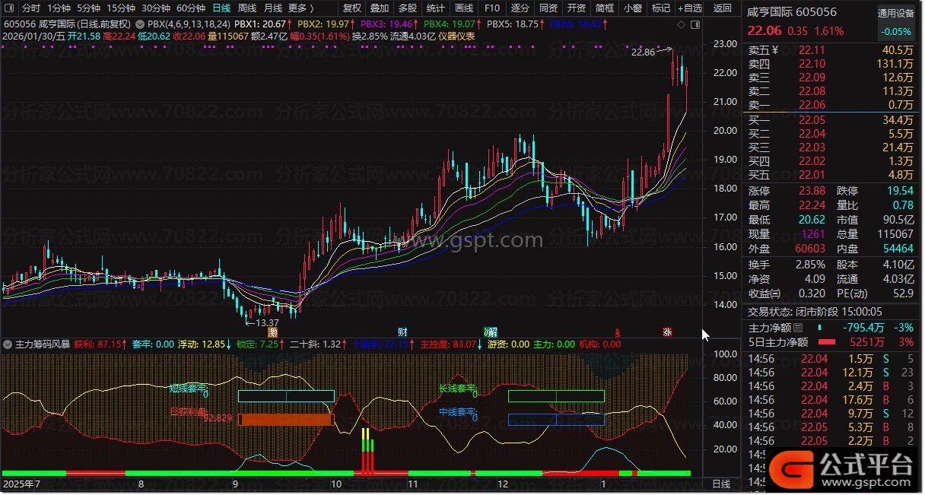
Task: Expand the 卖五 order depth selector
Action: pos(764,51)
